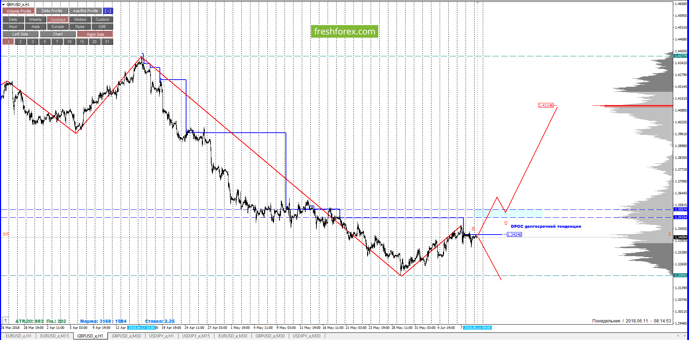Viewport: 689px width, 340px height.
Task: Set profile count to 7
Action: click(x=57, y=42)
